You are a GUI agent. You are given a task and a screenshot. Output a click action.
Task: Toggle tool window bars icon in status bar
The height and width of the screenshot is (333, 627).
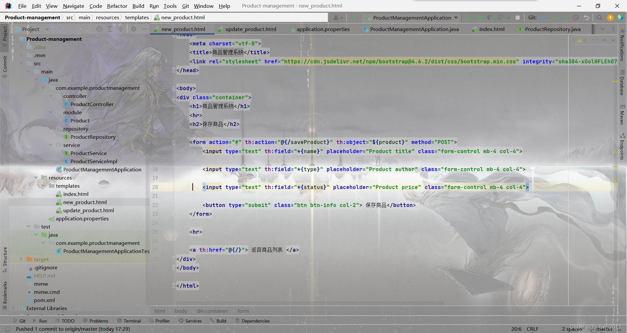8,329
